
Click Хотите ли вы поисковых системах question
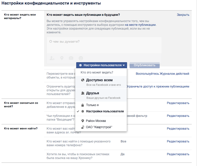(78, 156)
